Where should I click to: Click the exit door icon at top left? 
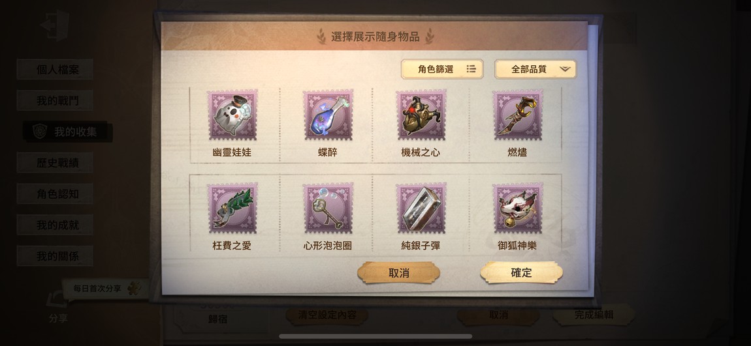(55, 24)
